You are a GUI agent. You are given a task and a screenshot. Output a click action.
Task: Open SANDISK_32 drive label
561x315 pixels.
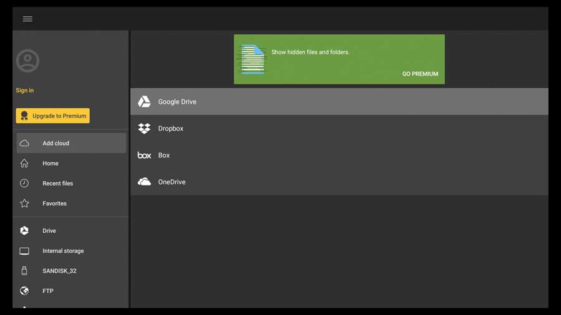click(x=59, y=271)
